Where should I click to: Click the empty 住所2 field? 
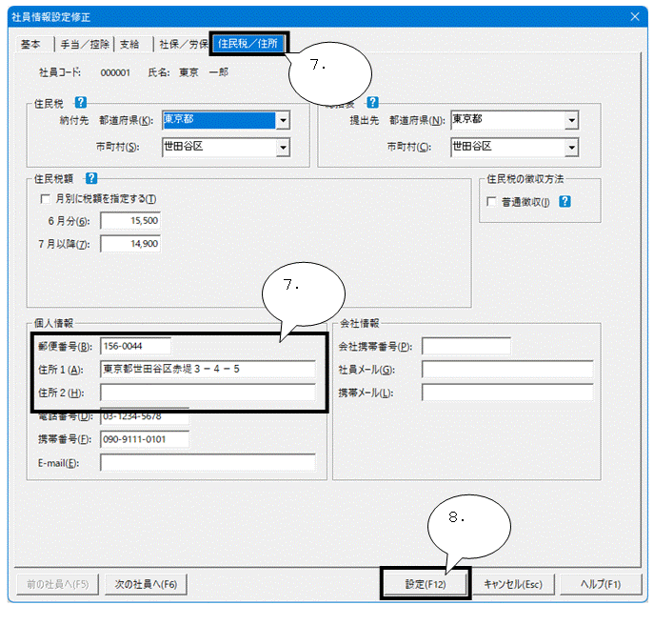(208, 393)
